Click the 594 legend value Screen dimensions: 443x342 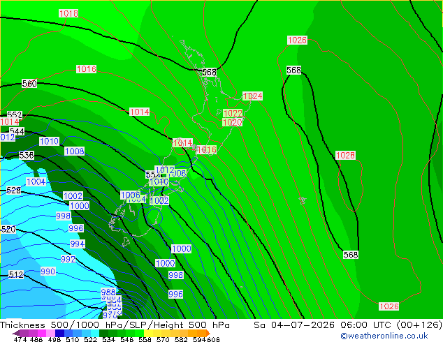199,339
